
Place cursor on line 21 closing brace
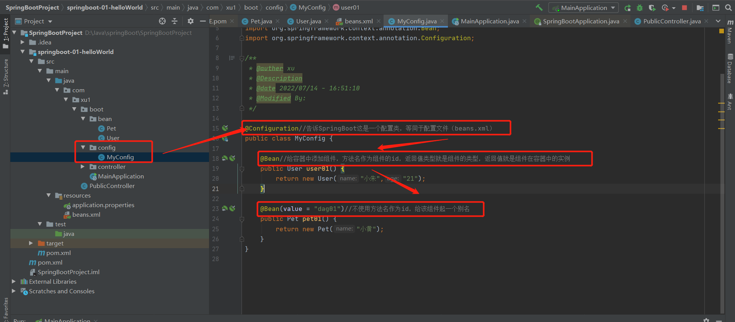(262, 189)
